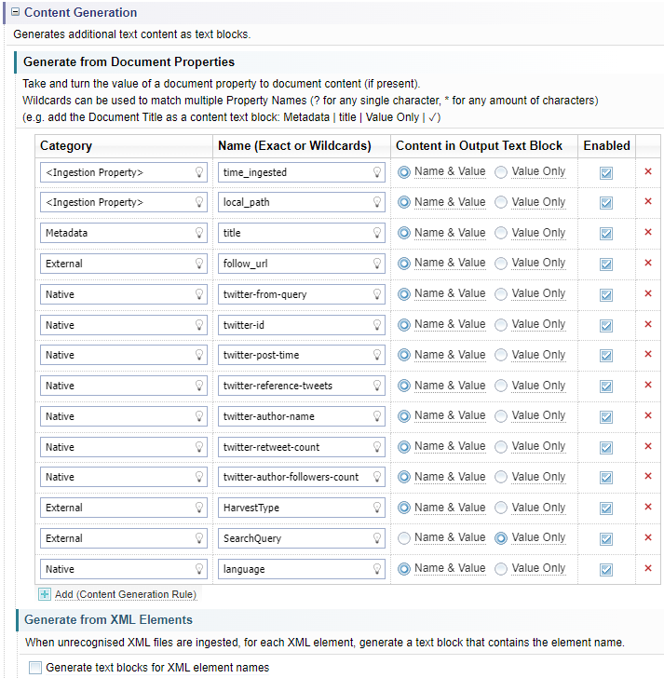
Task: Disable the Enabled checkbox for local_path
Action: (606, 202)
